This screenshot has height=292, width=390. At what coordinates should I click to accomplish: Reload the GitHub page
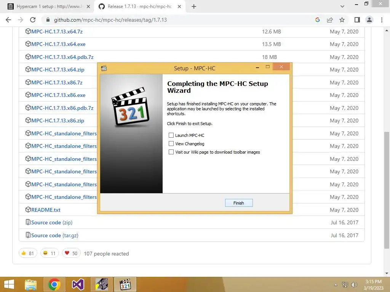33,20
